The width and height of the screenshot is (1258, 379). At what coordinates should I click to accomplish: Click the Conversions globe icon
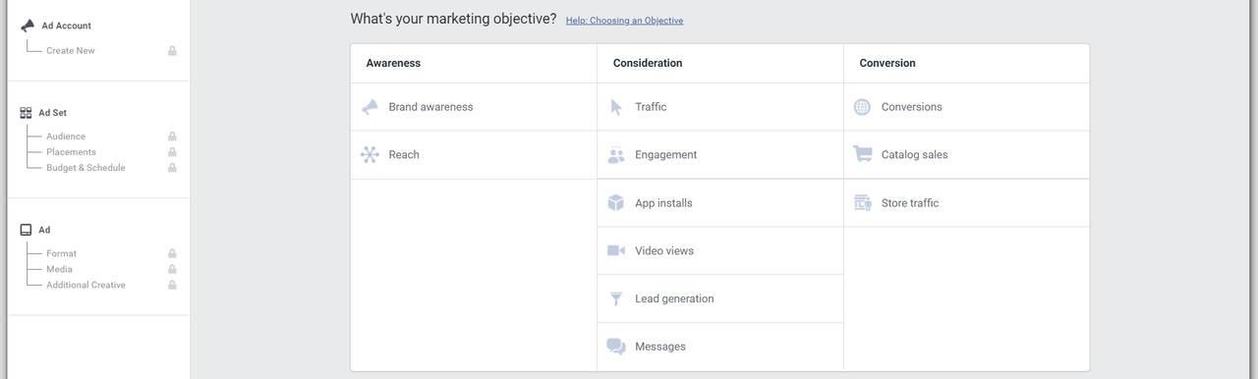(862, 107)
